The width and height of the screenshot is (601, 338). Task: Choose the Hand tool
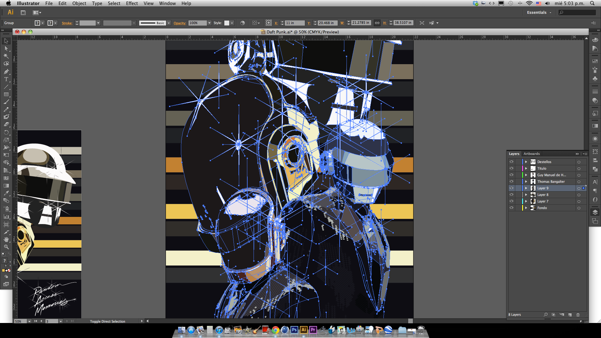pyautogui.click(x=6, y=239)
